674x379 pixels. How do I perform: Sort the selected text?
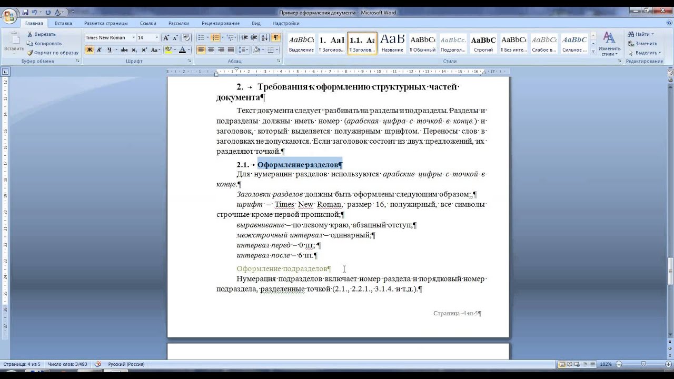(x=265, y=37)
